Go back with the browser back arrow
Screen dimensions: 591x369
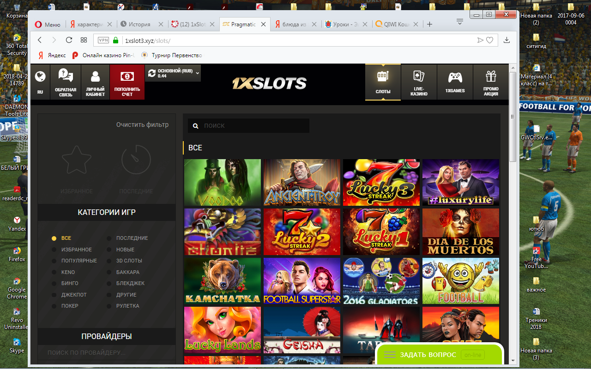point(40,40)
